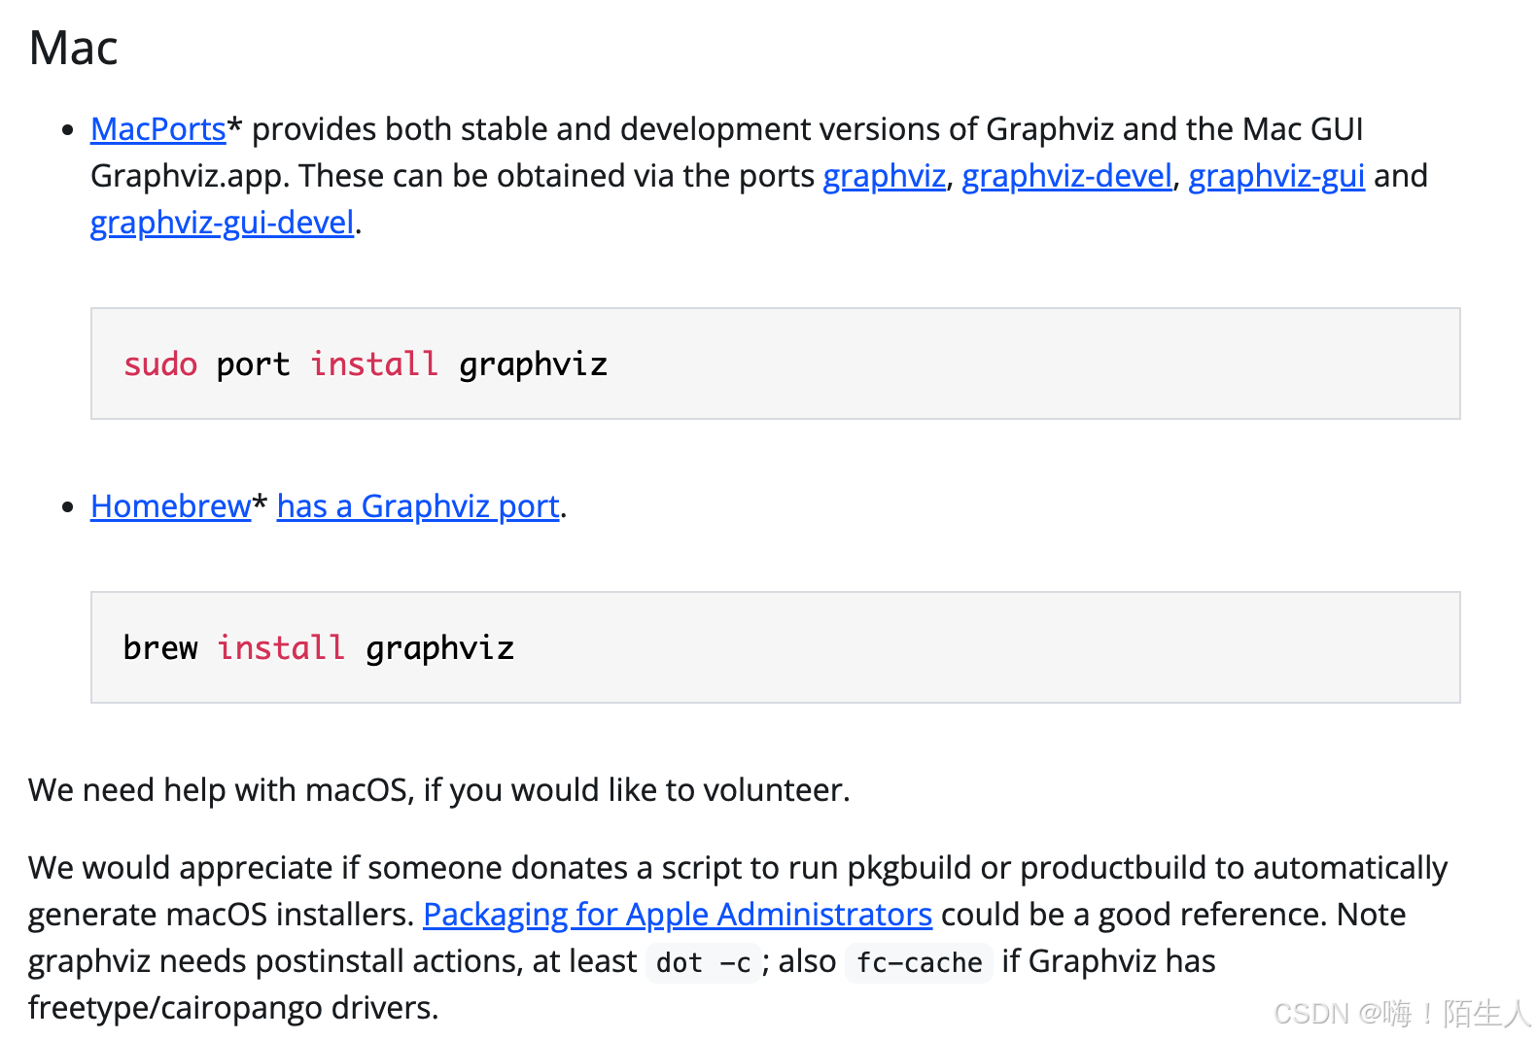Screen dimensions: 1536x1040
Task: Click graphviz in the brew install command
Action: (x=439, y=648)
